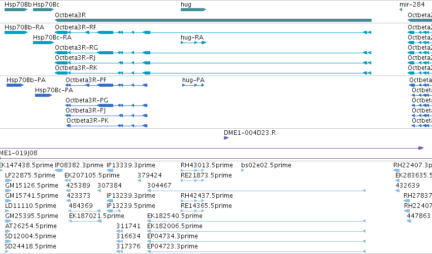This screenshot has height=254, width=432.
Task: Select EST IP13239.5prime
Action: (x=131, y=206)
